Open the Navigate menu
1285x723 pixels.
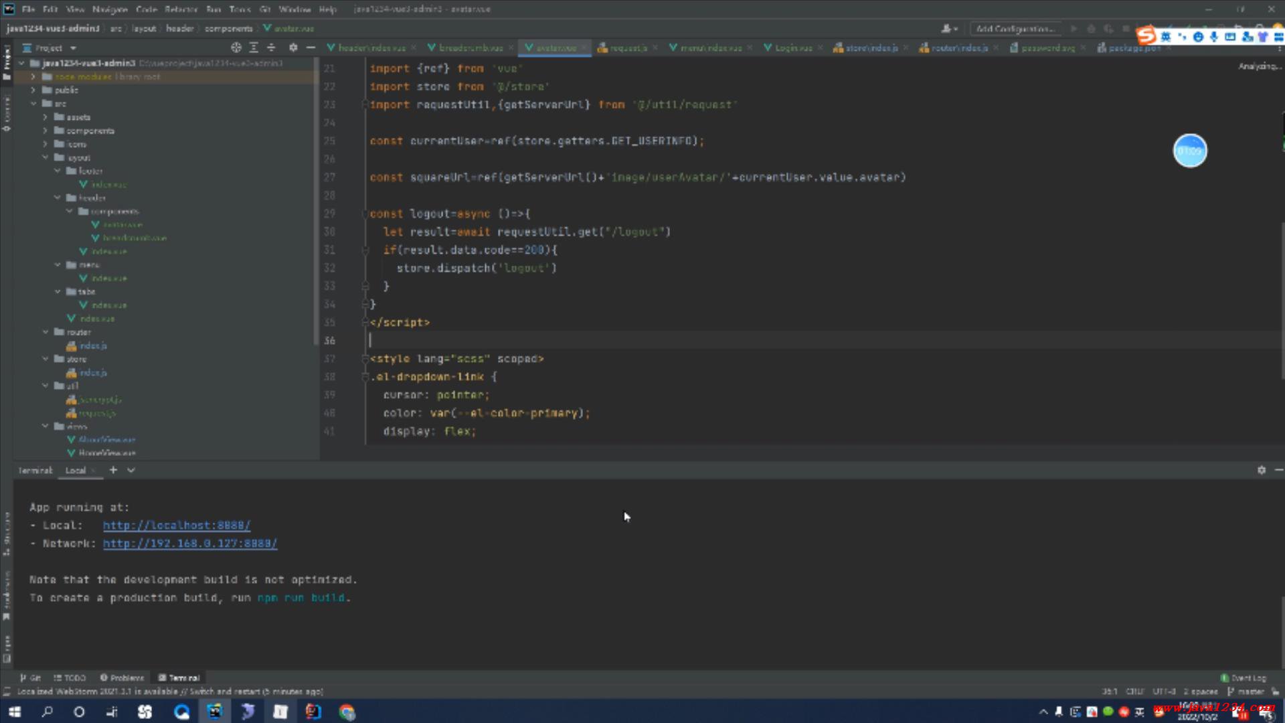tap(110, 9)
